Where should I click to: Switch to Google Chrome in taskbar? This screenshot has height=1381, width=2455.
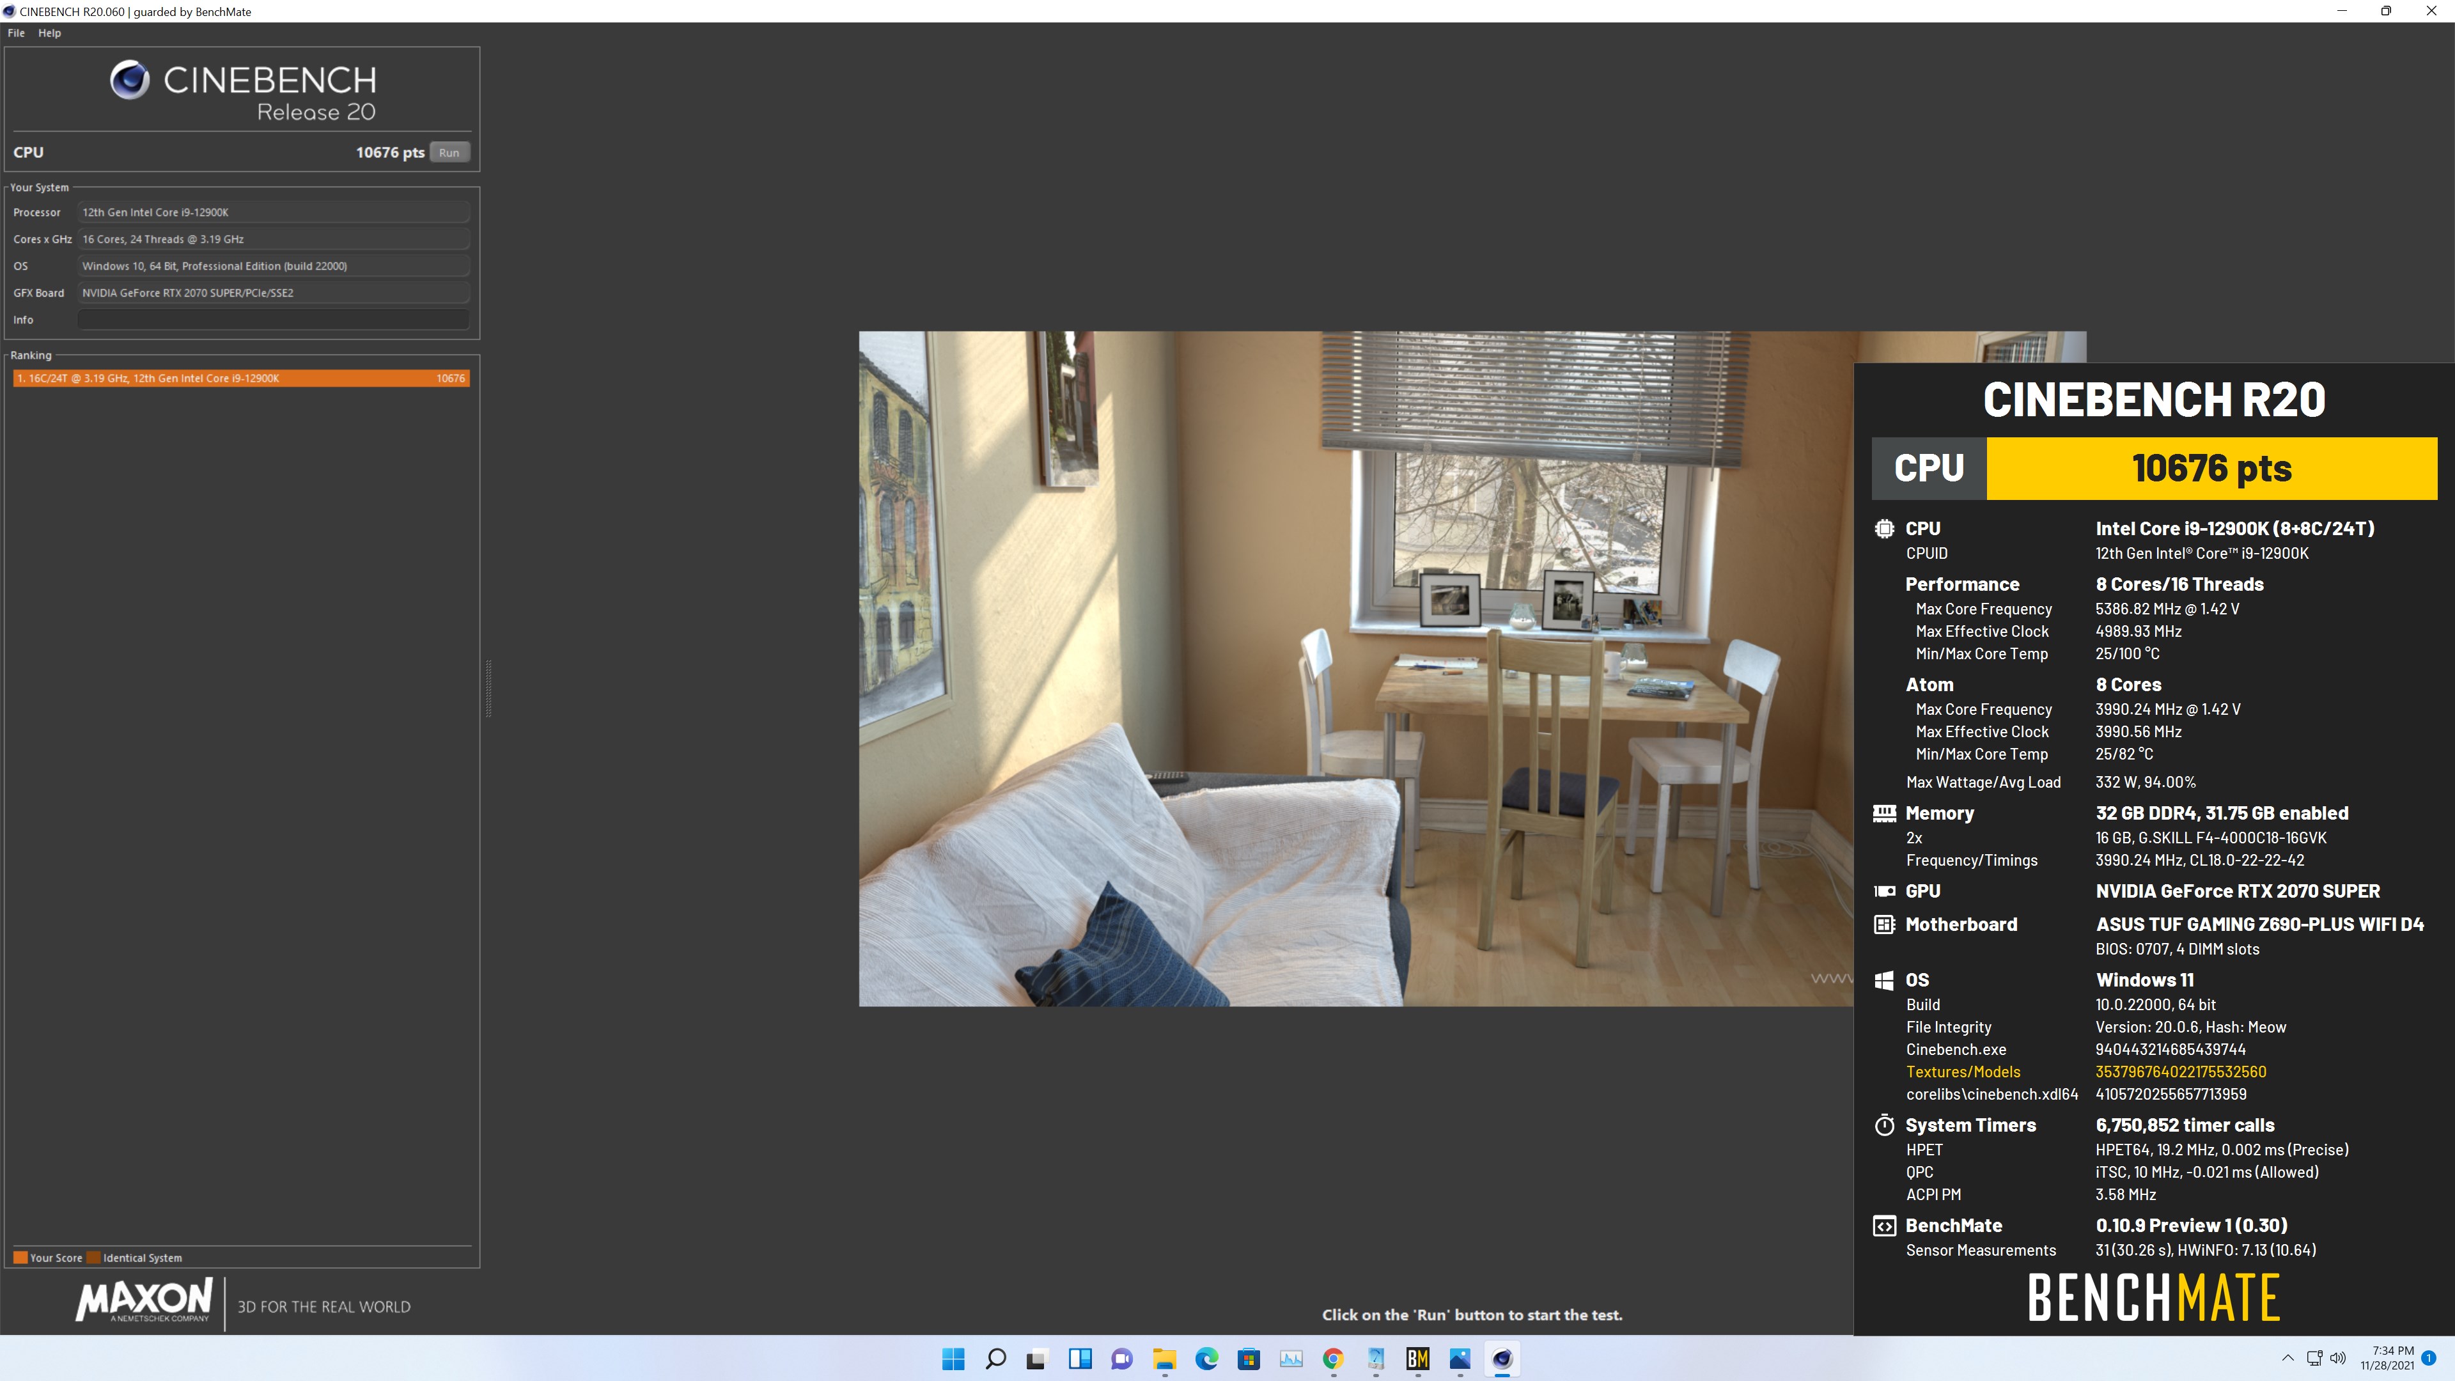point(1333,1359)
